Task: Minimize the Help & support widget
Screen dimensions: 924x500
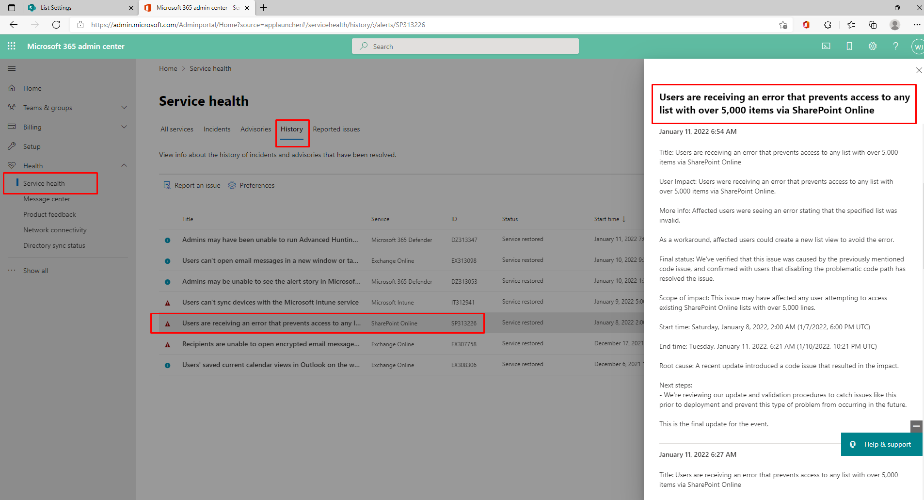Action: tap(916, 426)
